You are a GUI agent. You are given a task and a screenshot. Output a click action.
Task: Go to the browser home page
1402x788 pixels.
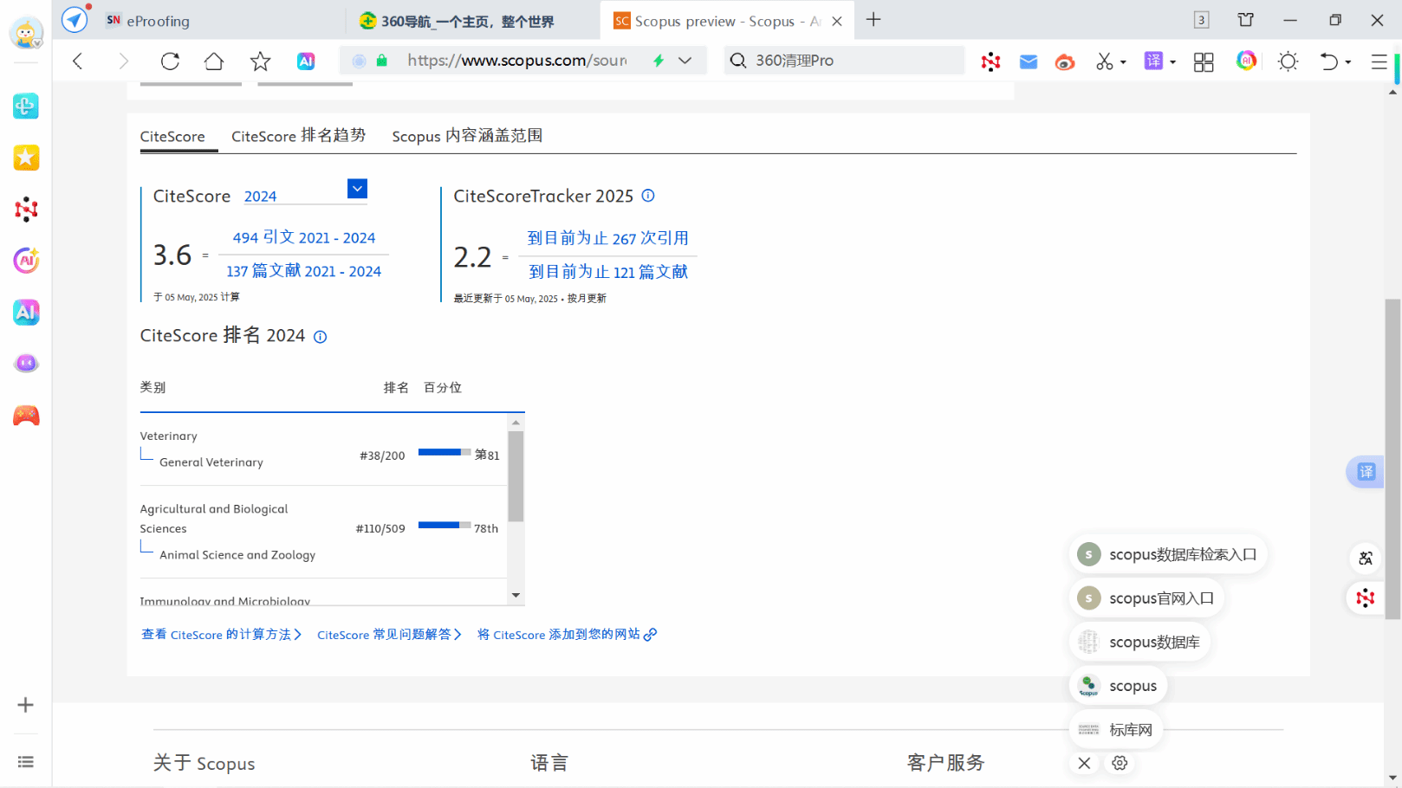pyautogui.click(x=213, y=61)
